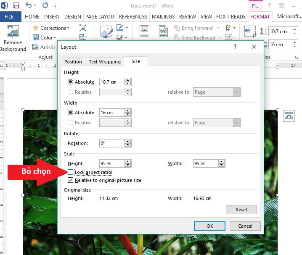The image size is (302, 255).
Task: Switch to the INSERT tab
Action: click(52, 17)
